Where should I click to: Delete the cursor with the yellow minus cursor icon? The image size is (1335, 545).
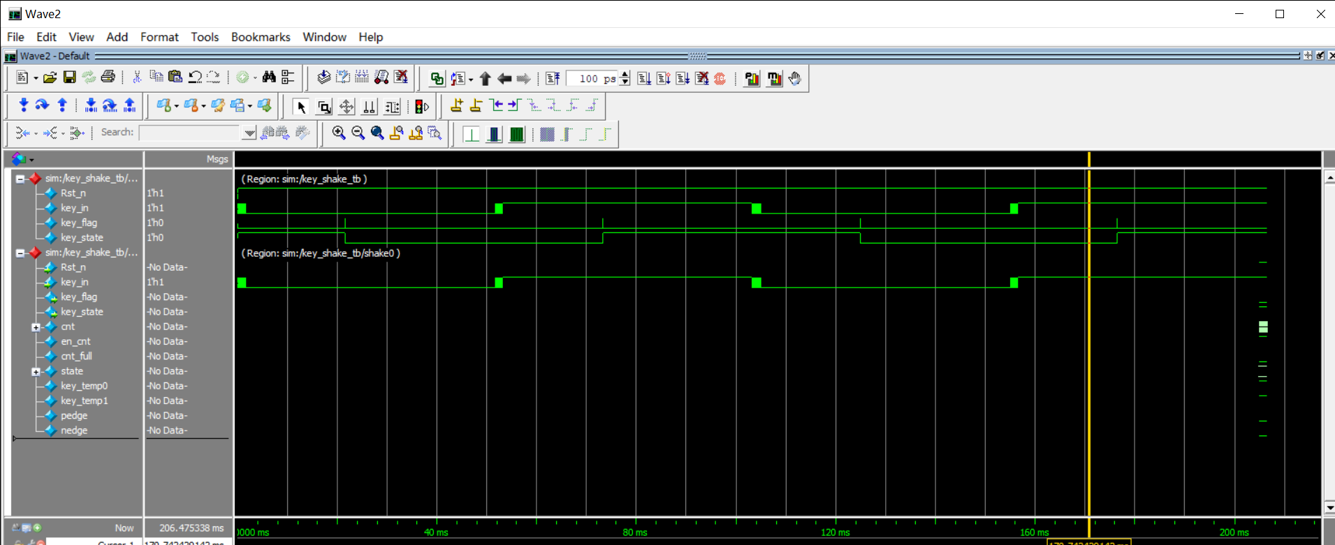coord(476,106)
